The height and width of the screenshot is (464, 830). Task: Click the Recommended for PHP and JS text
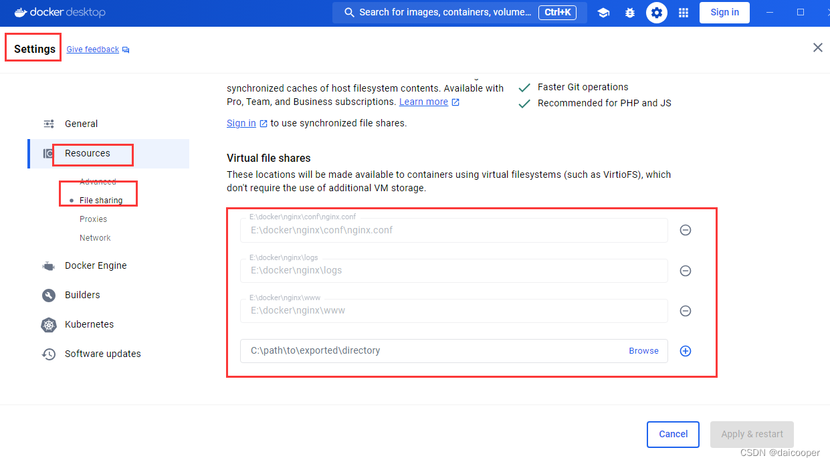point(605,103)
